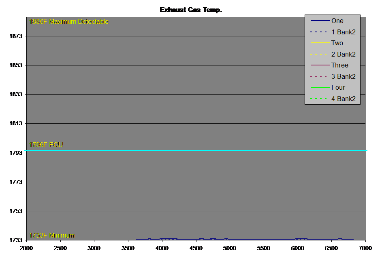Select the solid maroon line key for Three
Image resolution: width=382 pixels, height=261 pixels.
pyautogui.click(x=320, y=65)
